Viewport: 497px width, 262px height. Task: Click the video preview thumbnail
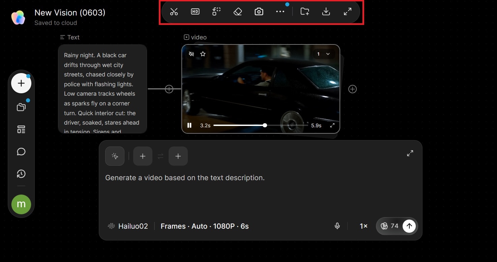tap(261, 89)
